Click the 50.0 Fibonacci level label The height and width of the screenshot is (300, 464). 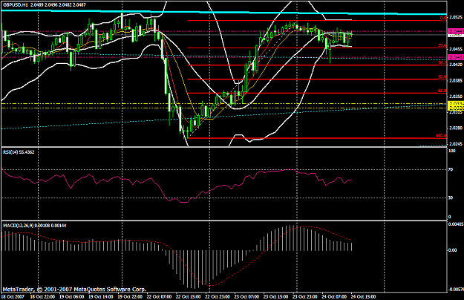coord(442,77)
